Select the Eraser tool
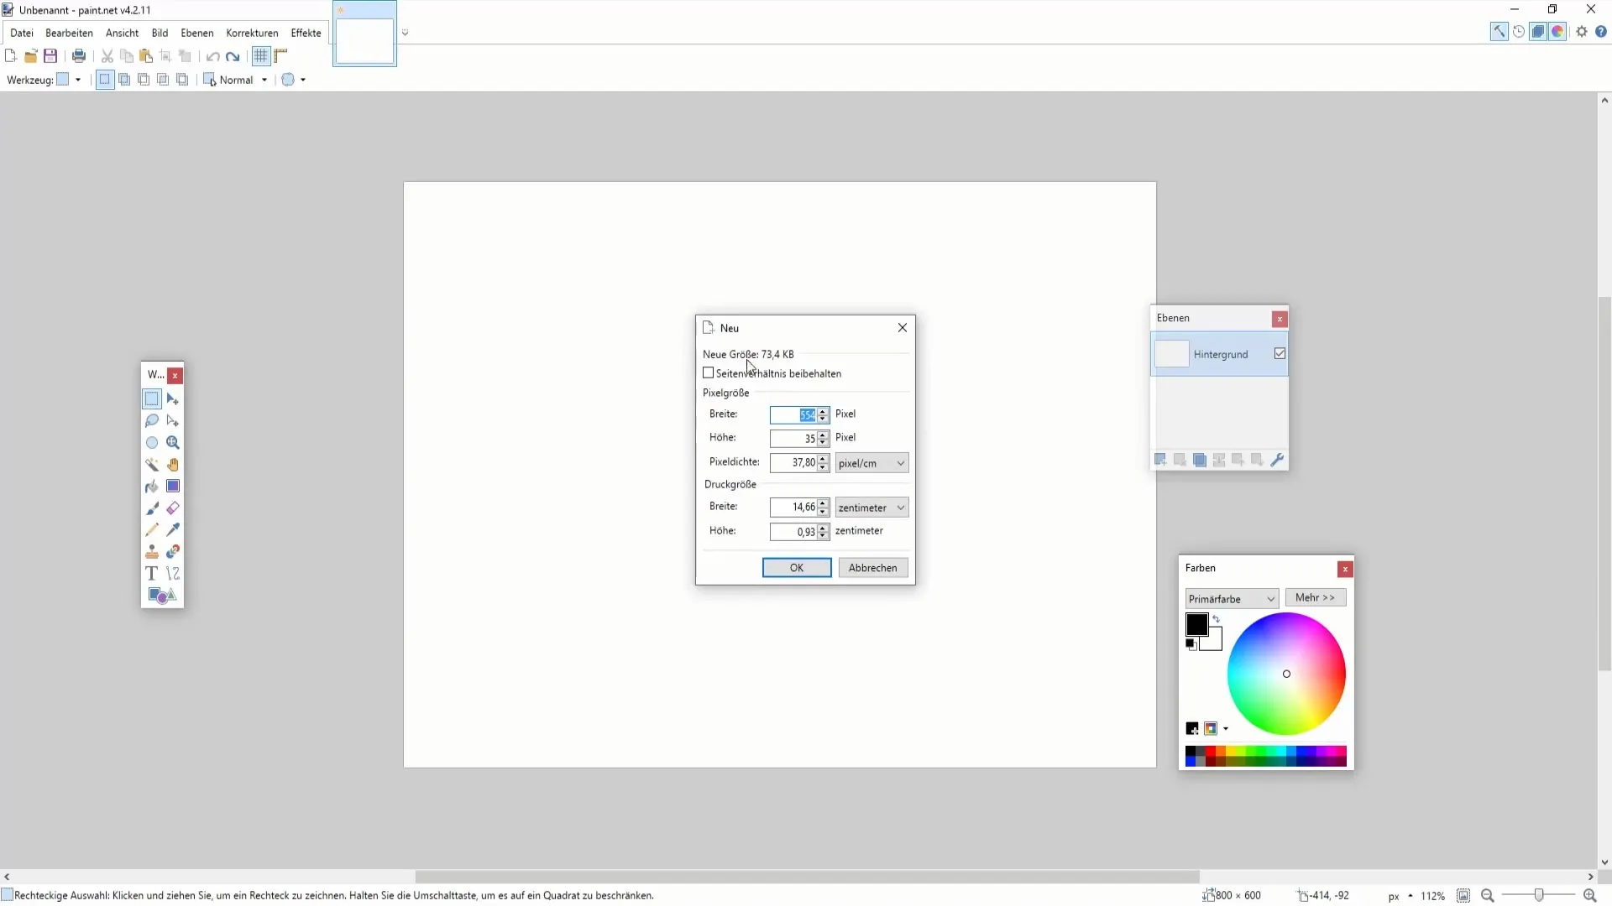 [x=173, y=509]
